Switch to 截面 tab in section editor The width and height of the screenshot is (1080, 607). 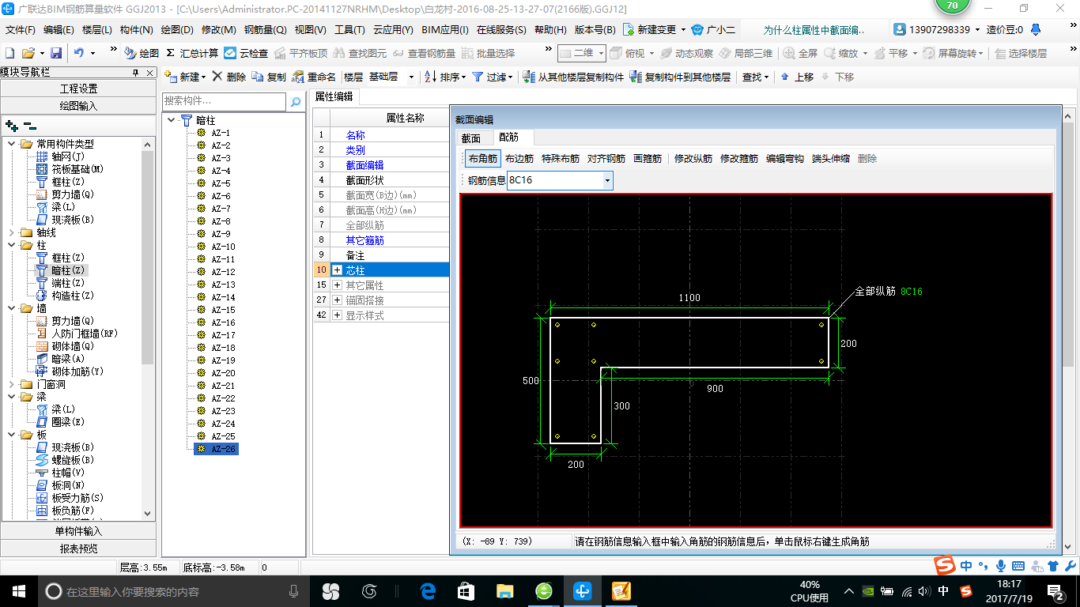[x=470, y=138]
